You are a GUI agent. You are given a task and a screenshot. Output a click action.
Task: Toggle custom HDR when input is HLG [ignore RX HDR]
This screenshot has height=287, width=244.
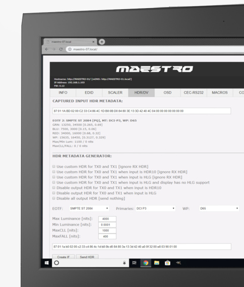(54, 177)
